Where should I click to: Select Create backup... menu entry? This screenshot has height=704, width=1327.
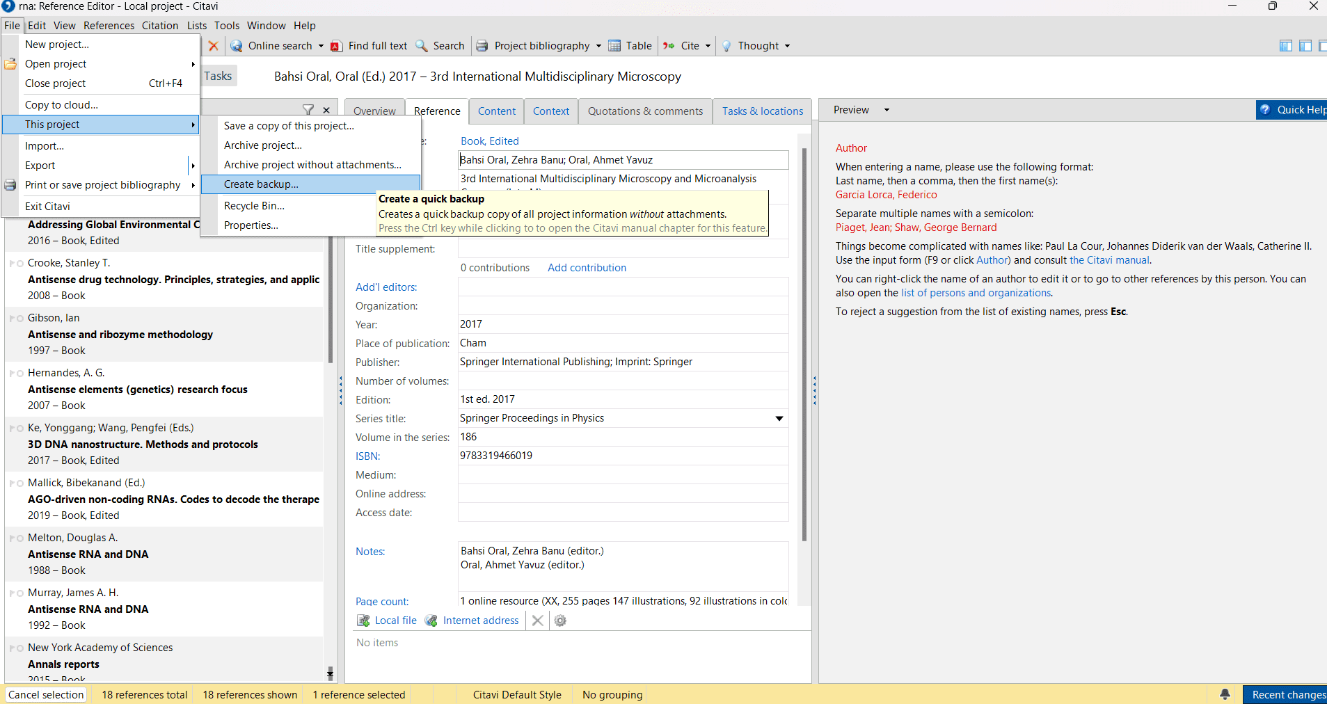(x=261, y=184)
